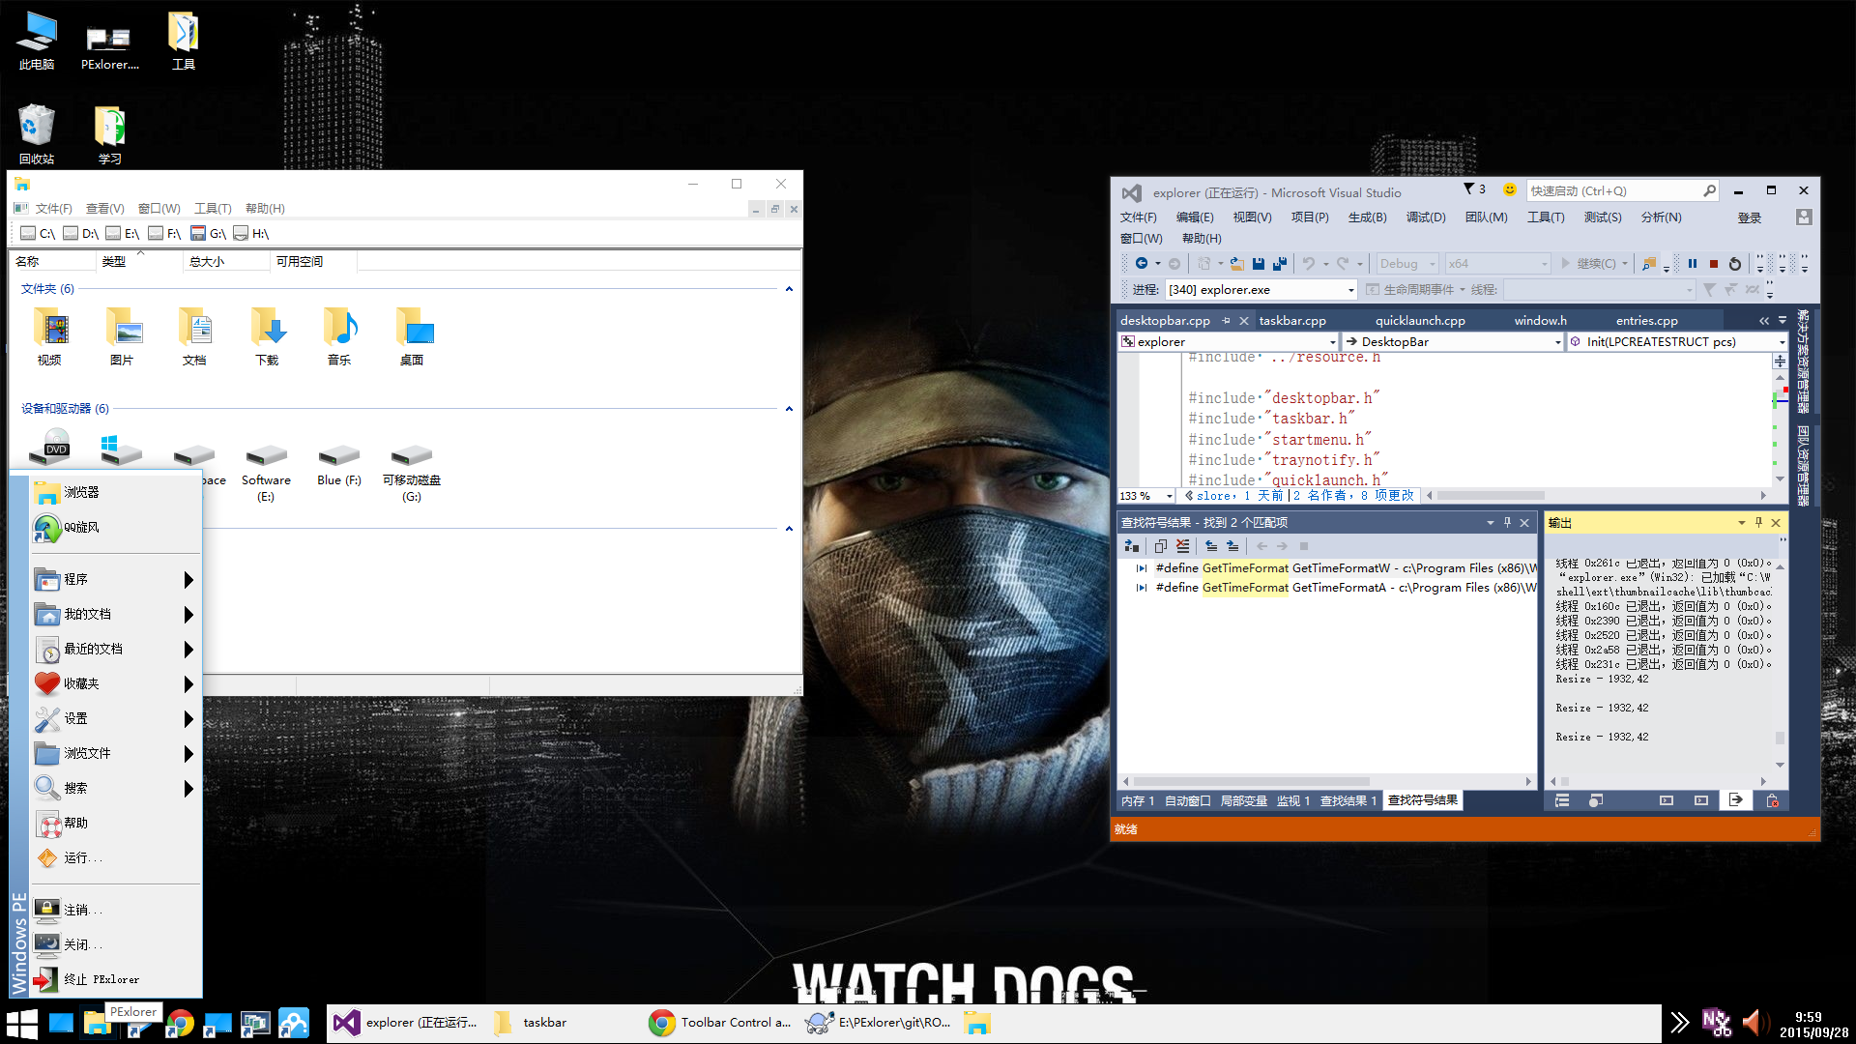Image resolution: width=1856 pixels, height=1044 pixels.
Task: Open the DesktopBar class dropdown
Action: pyautogui.click(x=1453, y=341)
